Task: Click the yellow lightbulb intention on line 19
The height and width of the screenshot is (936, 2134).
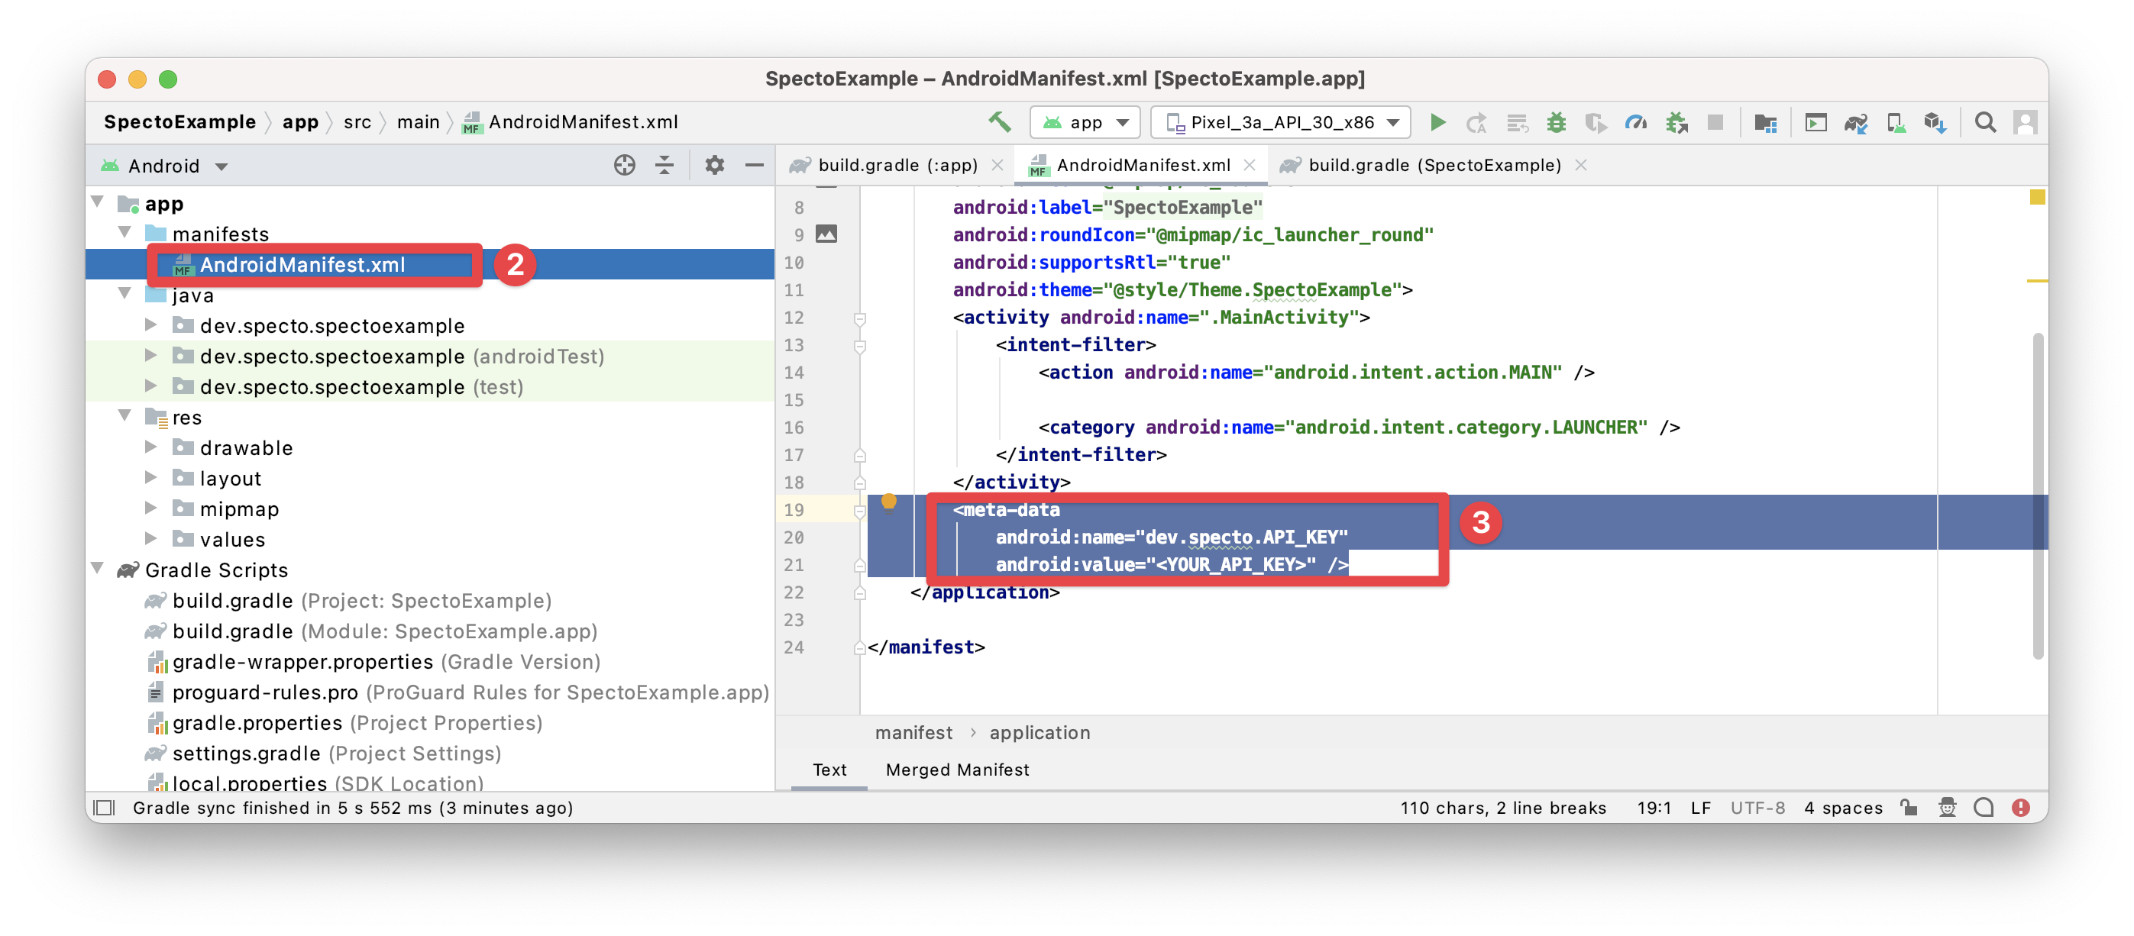Action: (888, 502)
